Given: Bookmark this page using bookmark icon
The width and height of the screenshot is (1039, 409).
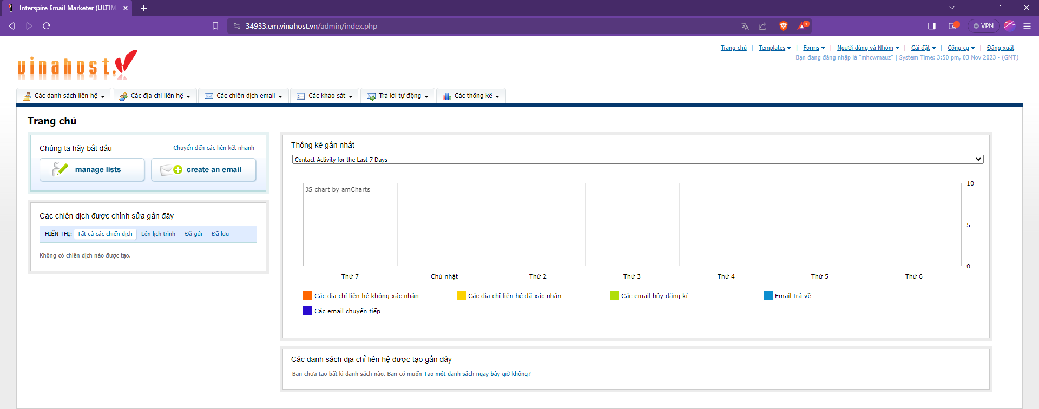Looking at the screenshot, I should [x=215, y=26].
